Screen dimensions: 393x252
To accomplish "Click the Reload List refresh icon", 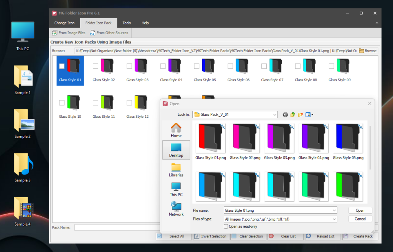I will coord(310,236).
